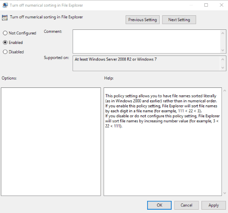Click Supported on scroll up arrow
The image size is (228, 213).
click(223, 59)
